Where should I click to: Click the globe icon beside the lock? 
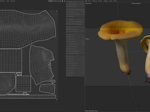pos(62,1)
